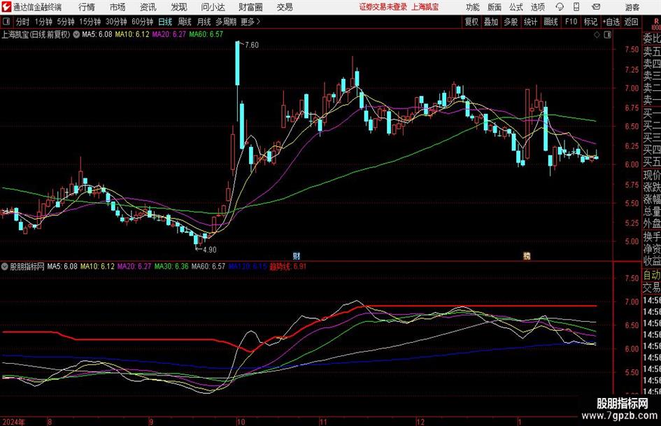The height and width of the screenshot is (426, 661).
Task: Click 叠加 overlay toolbar button
Action: click(x=491, y=22)
